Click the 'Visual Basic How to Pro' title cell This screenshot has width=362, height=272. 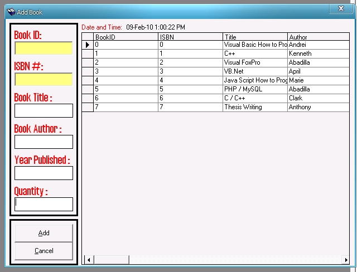tap(255, 45)
